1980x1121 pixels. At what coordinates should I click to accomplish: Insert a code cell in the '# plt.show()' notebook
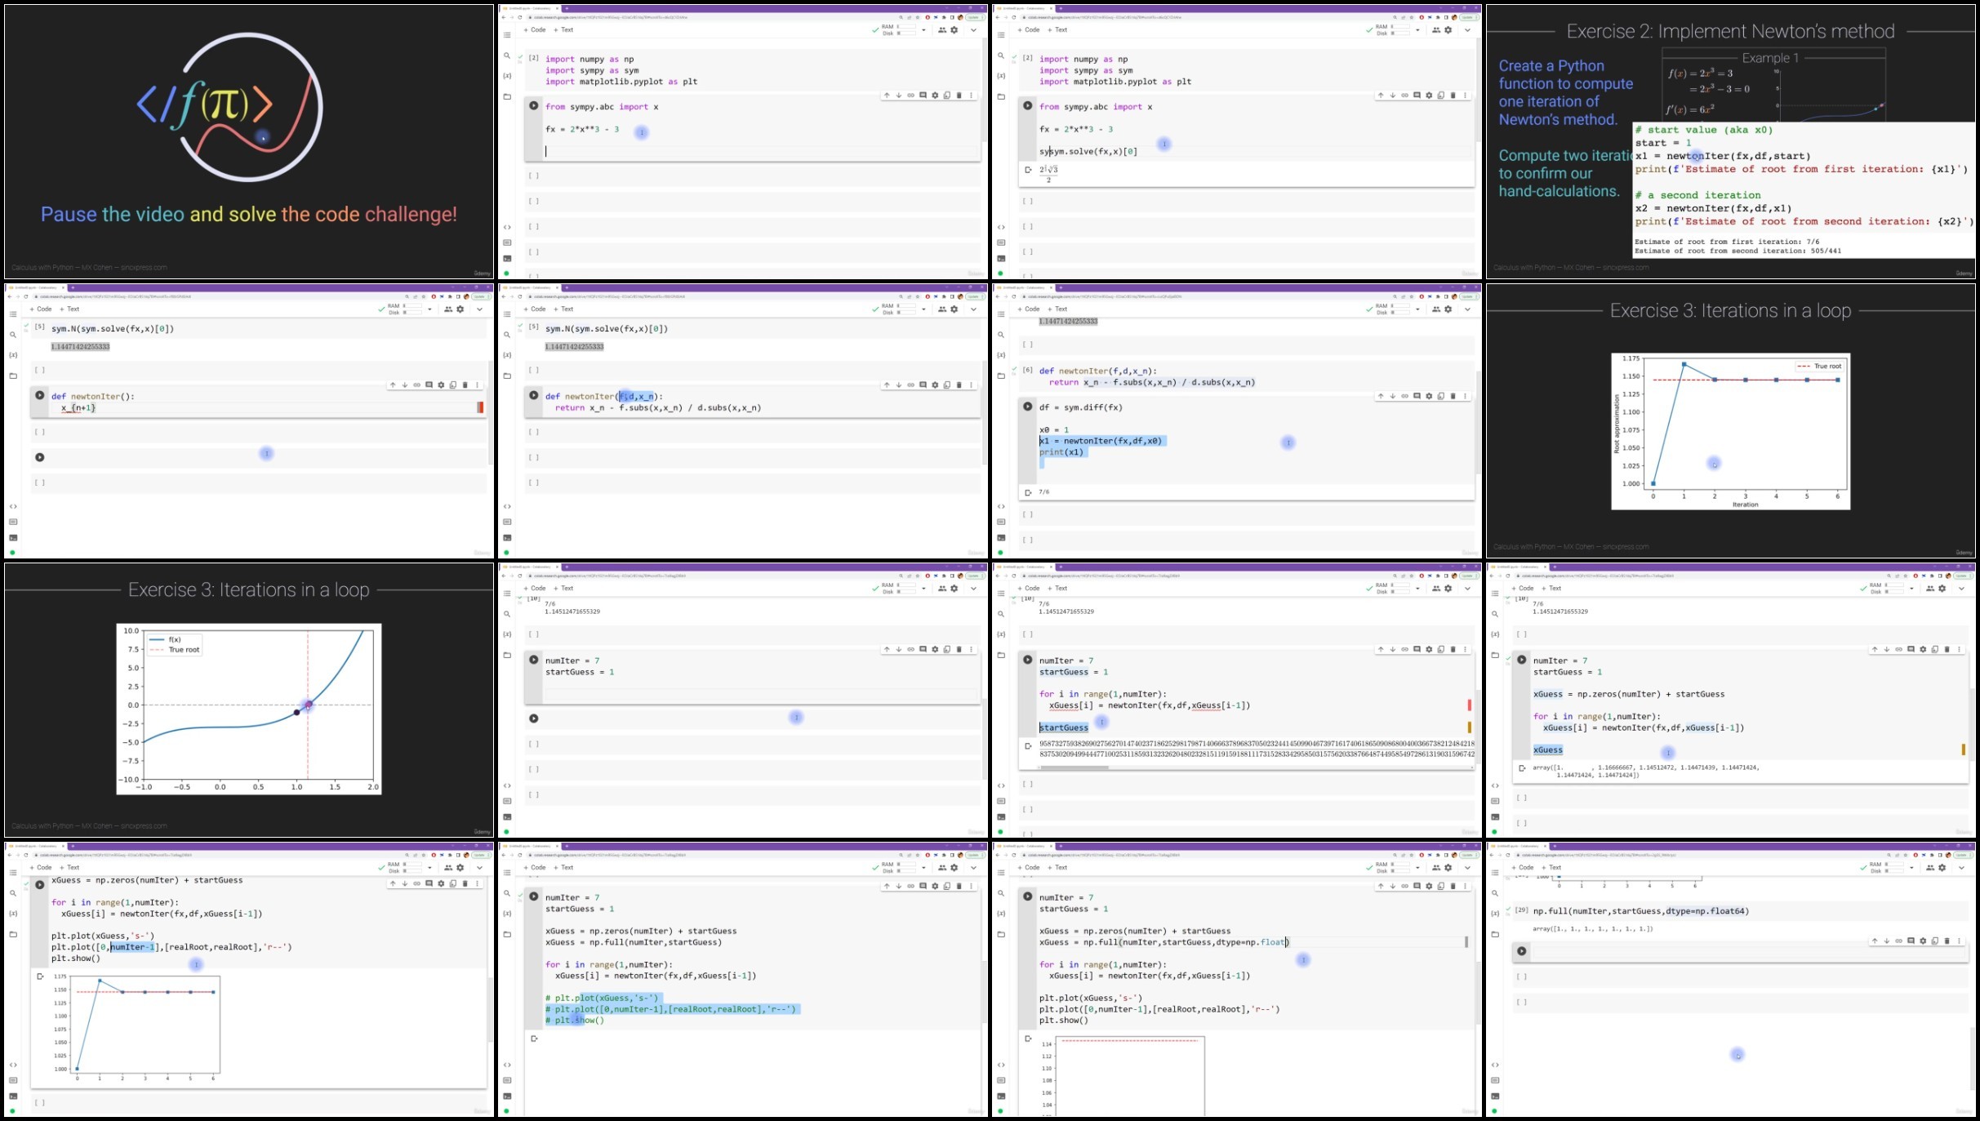[x=535, y=868]
